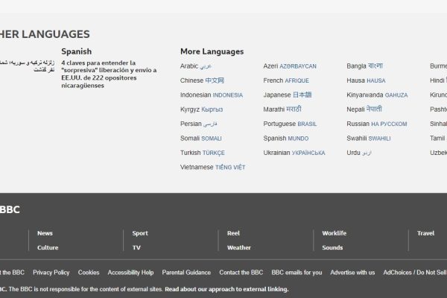This screenshot has height=298, width=447.
Task: Click Parental Guidance link
Action: coord(186,273)
